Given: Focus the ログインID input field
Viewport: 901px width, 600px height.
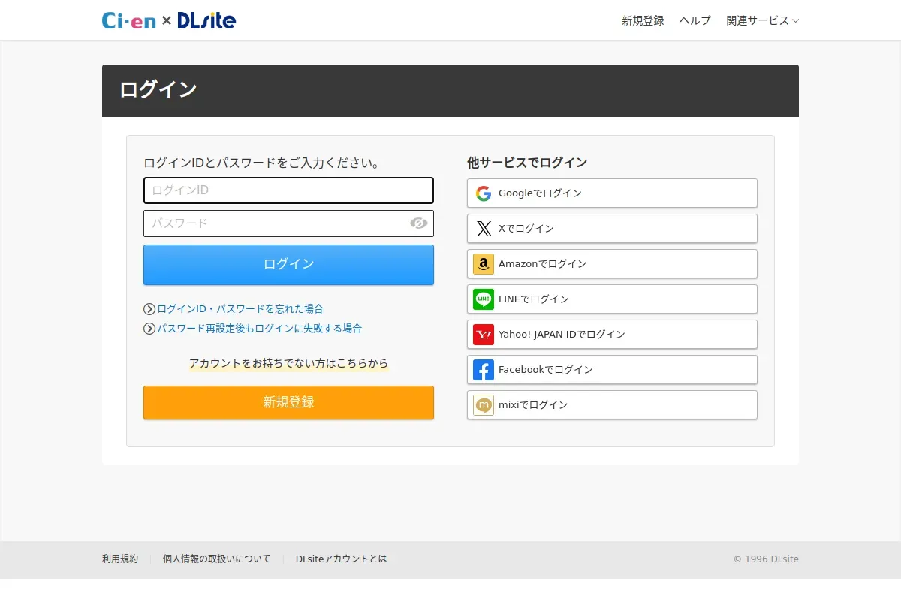Looking at the screenshot, I should [x=288, y=190].
